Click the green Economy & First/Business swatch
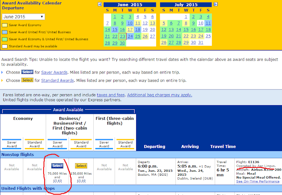The image size is (282, 195). (5, 39)
